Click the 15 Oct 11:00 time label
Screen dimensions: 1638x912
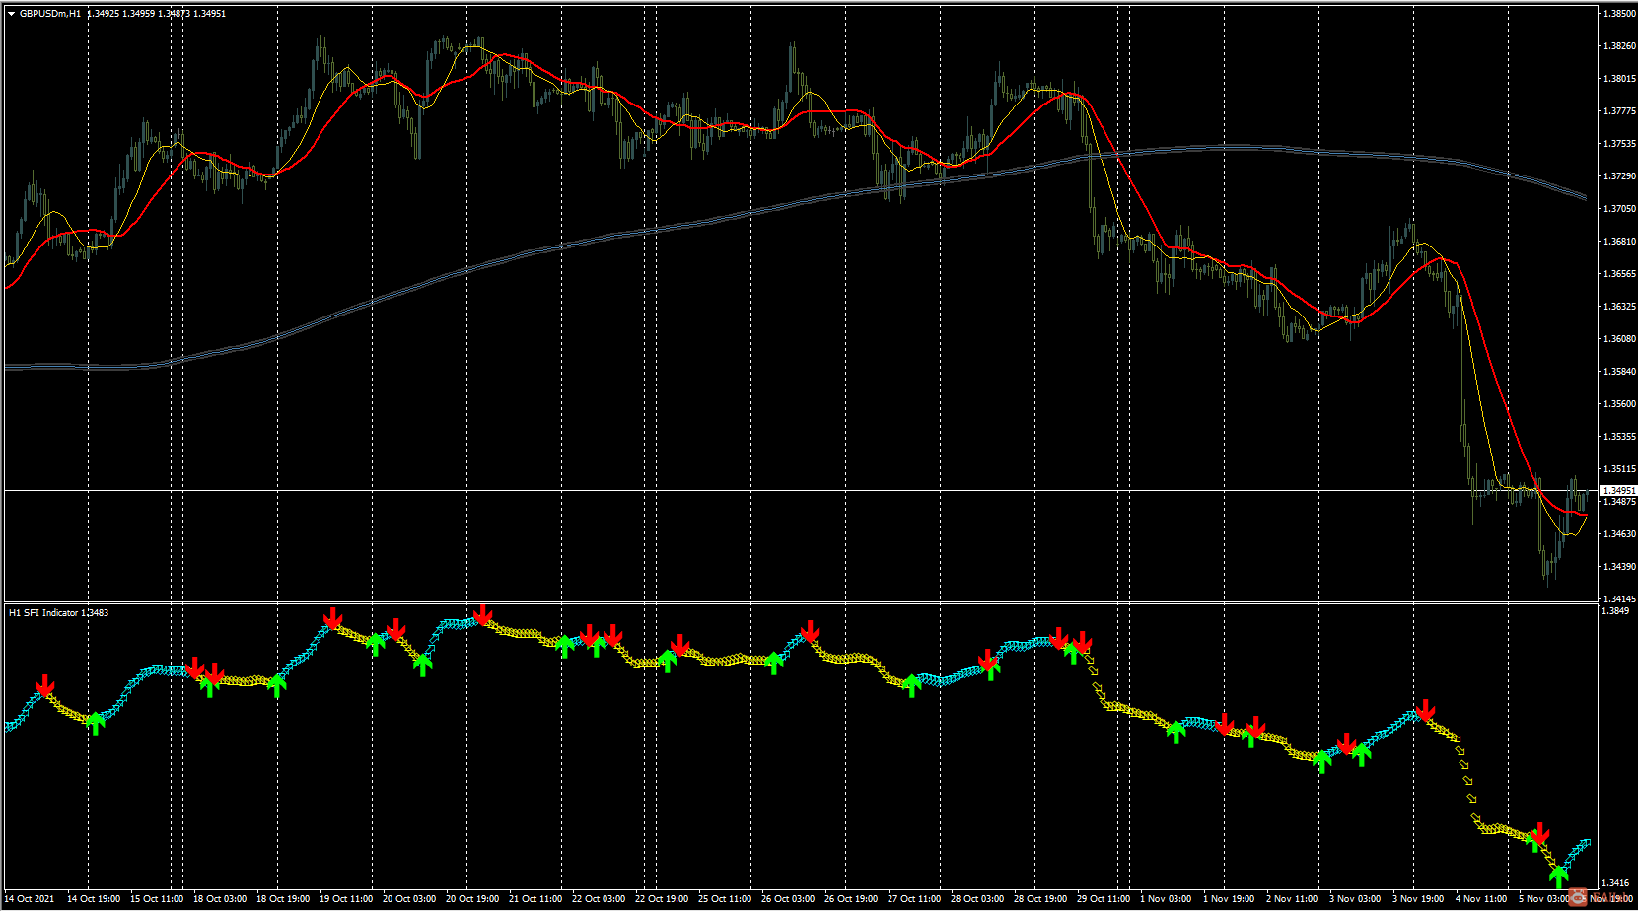tap(157, 899)
